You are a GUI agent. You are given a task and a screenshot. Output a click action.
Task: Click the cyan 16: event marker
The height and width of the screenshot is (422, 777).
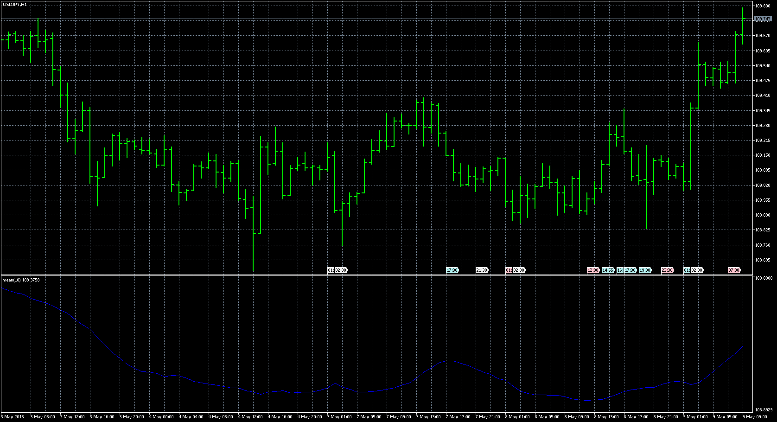coord(620,270)
